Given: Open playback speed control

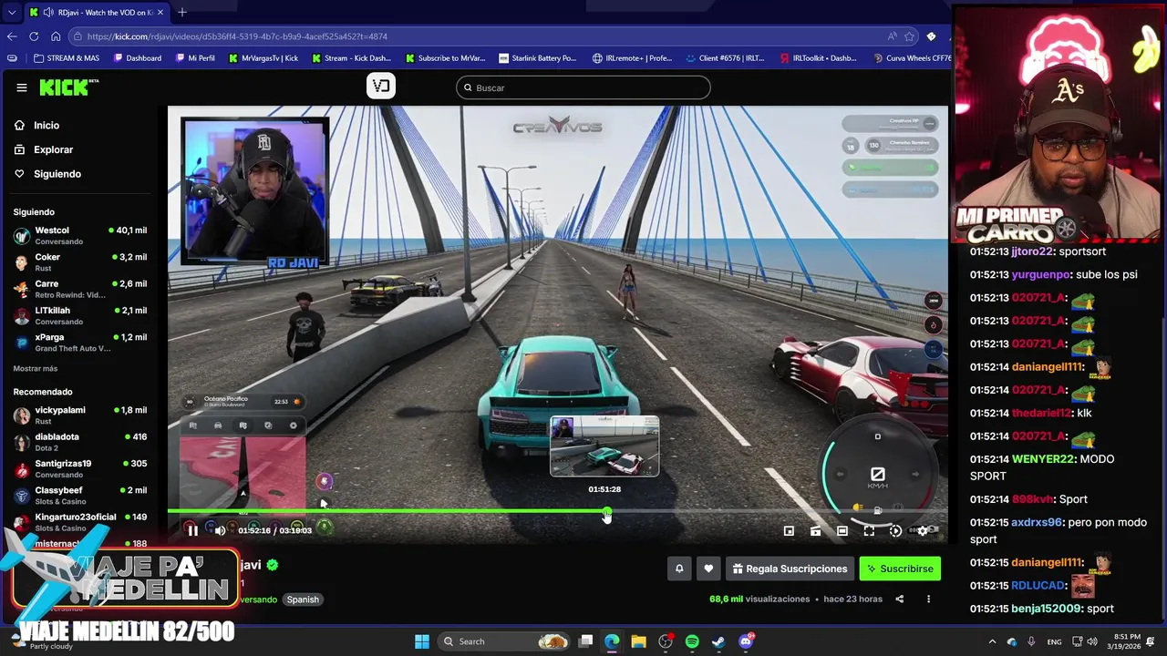Looking at the screenshot, I should pyautogui.click(x=895, y=530).
